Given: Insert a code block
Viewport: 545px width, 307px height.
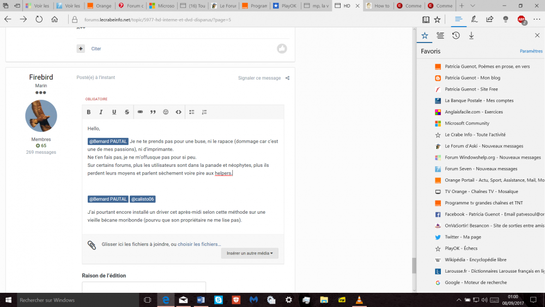Looking at the screenshot, I should tap(179, 112).
